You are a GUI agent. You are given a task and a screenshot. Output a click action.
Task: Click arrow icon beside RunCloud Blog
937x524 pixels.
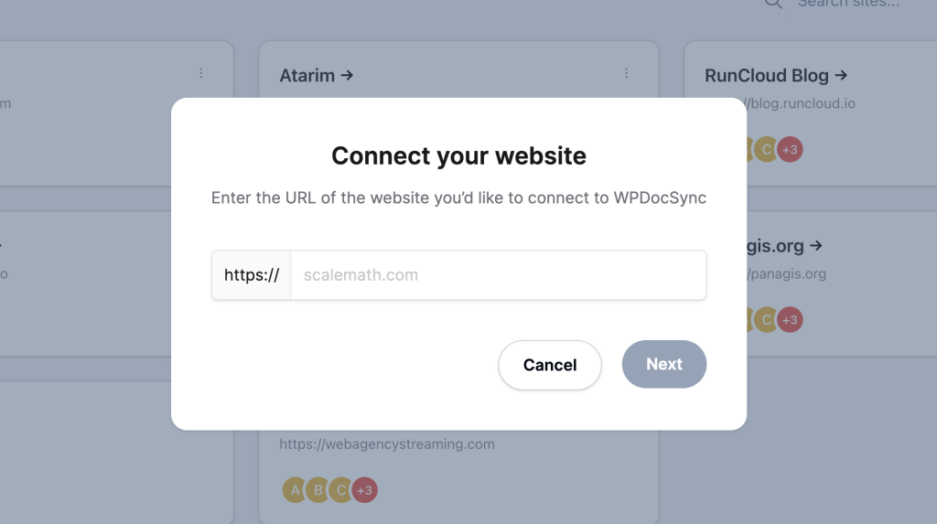click(842, 75)
